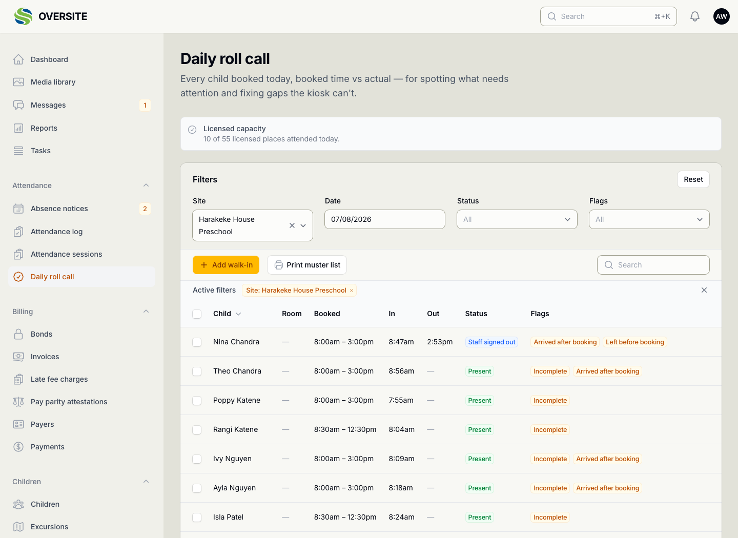The image size is (738, 538).
Task: Open the AW user avatar menu
Action: pyautogui.click(x=722, y=16)
